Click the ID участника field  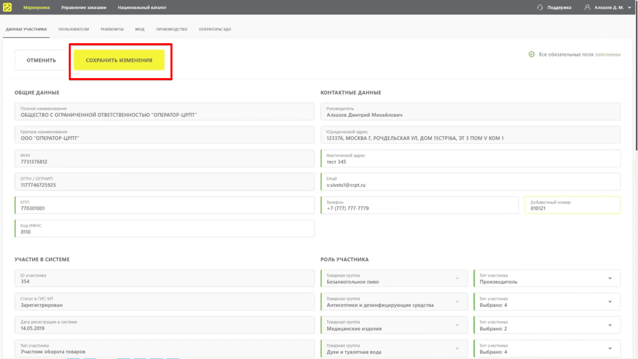pos(164,278)
